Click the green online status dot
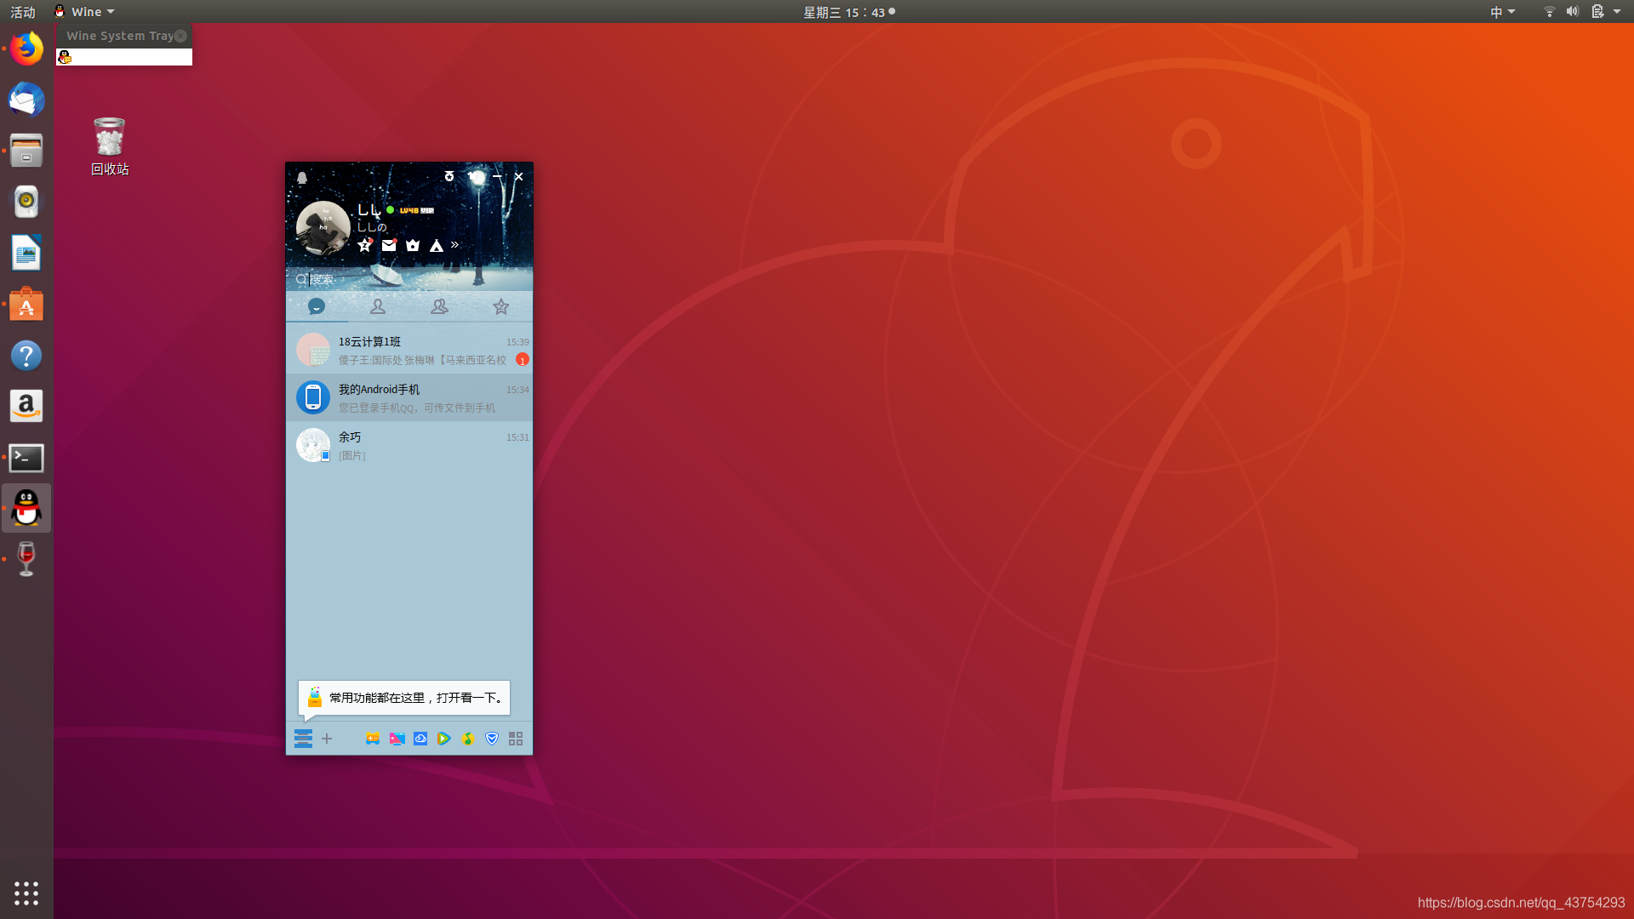 pyautogui.click(x=391, y=209)
